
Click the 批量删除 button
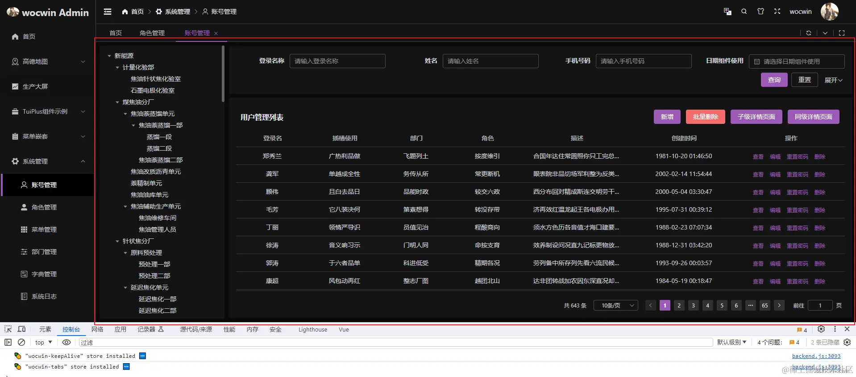(706, 117)
